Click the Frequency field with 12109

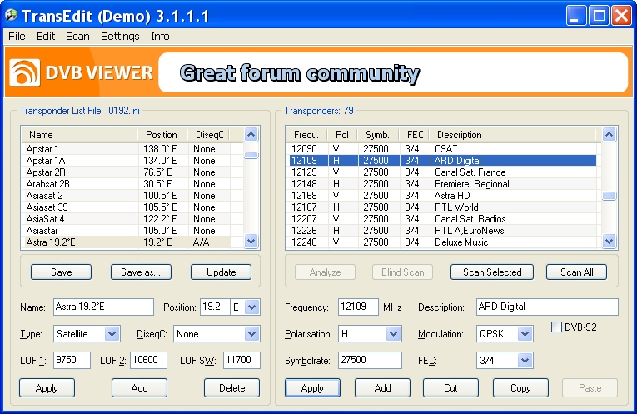click(358, 307)
